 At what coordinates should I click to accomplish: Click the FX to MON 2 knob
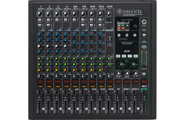(x=133, y=64)
